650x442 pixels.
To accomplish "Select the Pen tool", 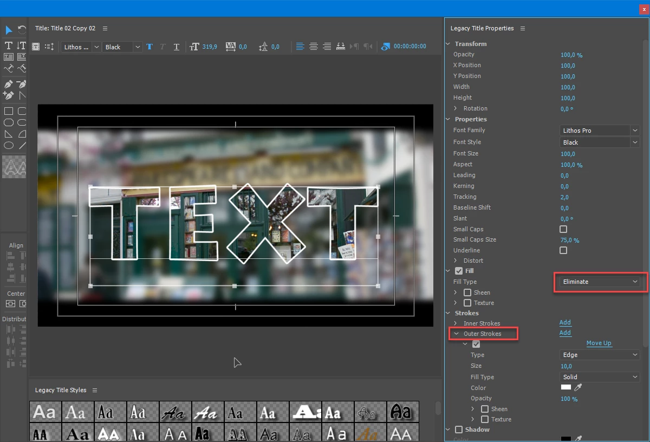I will pos(9,84).
